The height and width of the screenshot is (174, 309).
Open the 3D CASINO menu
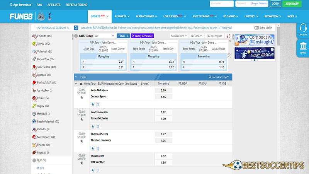[x=231, y=16]
